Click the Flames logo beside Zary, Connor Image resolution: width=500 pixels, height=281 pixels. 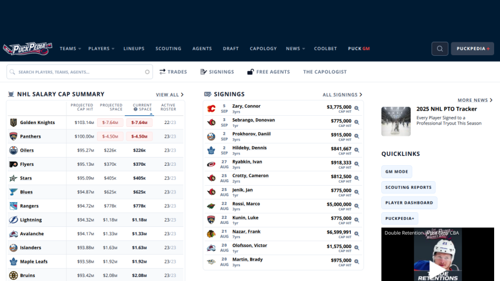point(211,109)
